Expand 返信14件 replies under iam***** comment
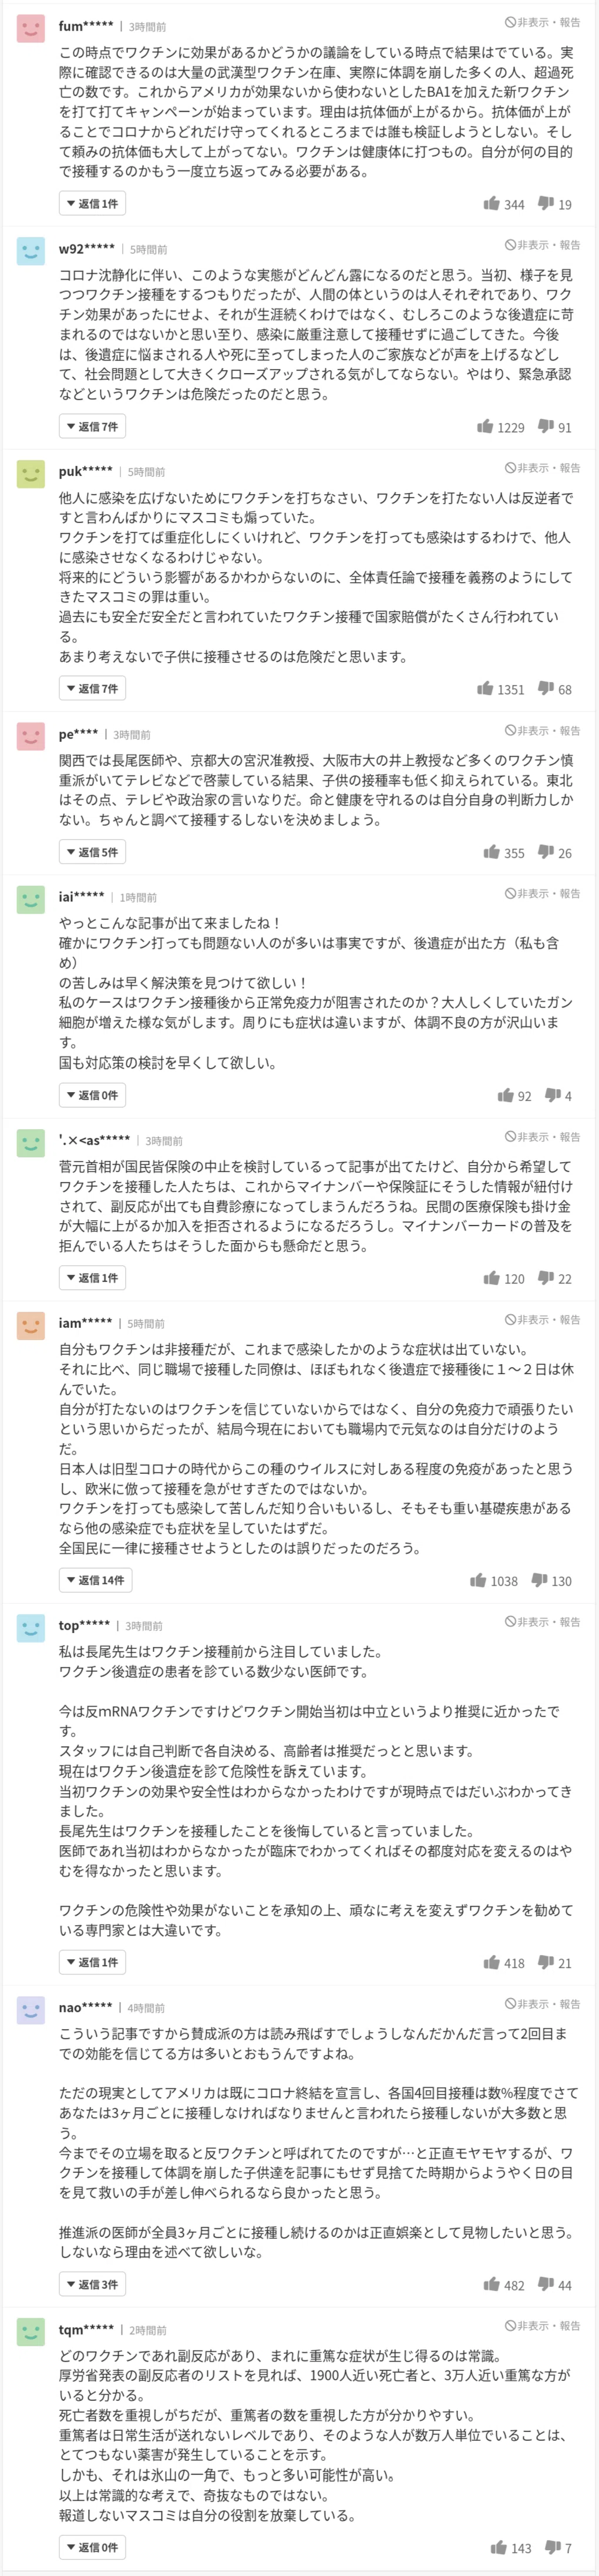 pos(95,1581)
